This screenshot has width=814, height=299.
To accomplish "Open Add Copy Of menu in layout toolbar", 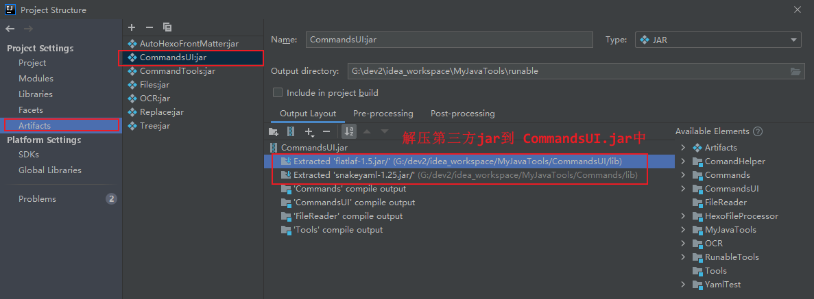I will [309, 131].
